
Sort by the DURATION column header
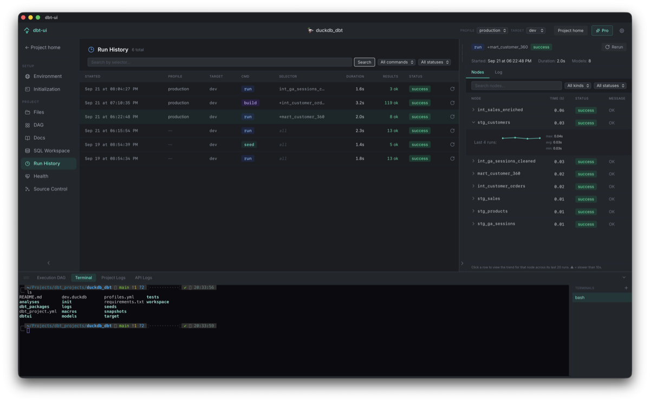pos(355,76)
